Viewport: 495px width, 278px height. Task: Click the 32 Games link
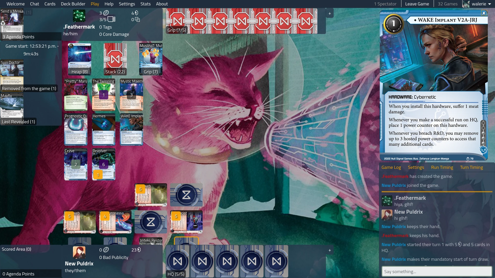448,4
